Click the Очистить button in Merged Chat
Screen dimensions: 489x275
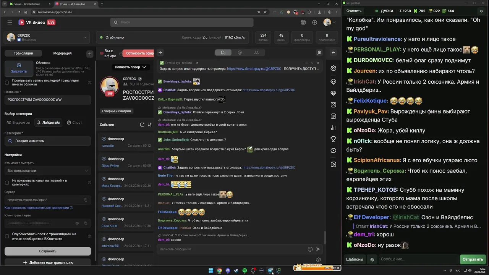tap(354, 11)
